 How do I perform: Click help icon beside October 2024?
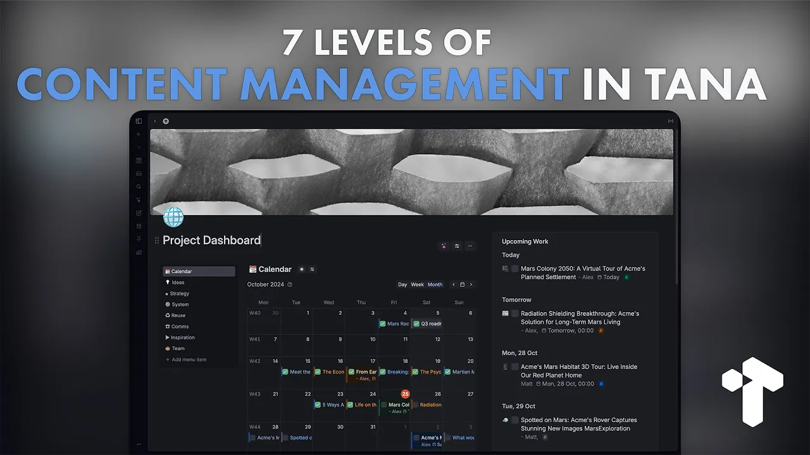(x=290, y=284)
